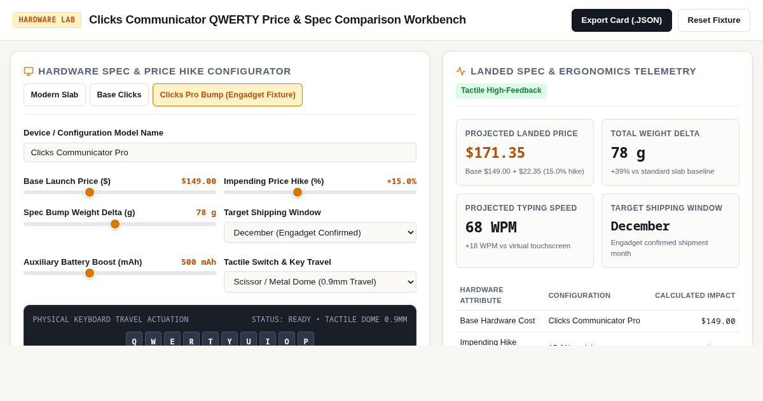The image size is (763, 401).
Task: Click Export Card (.JSON) button
Action: [622, 20]
